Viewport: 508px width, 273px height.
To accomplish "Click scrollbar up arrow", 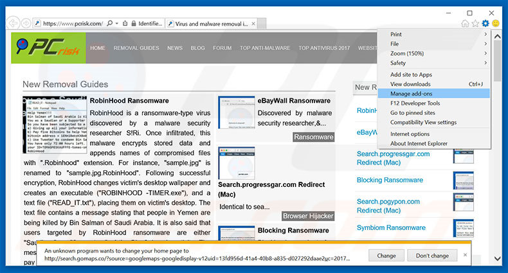I will (x=498, y=36).
